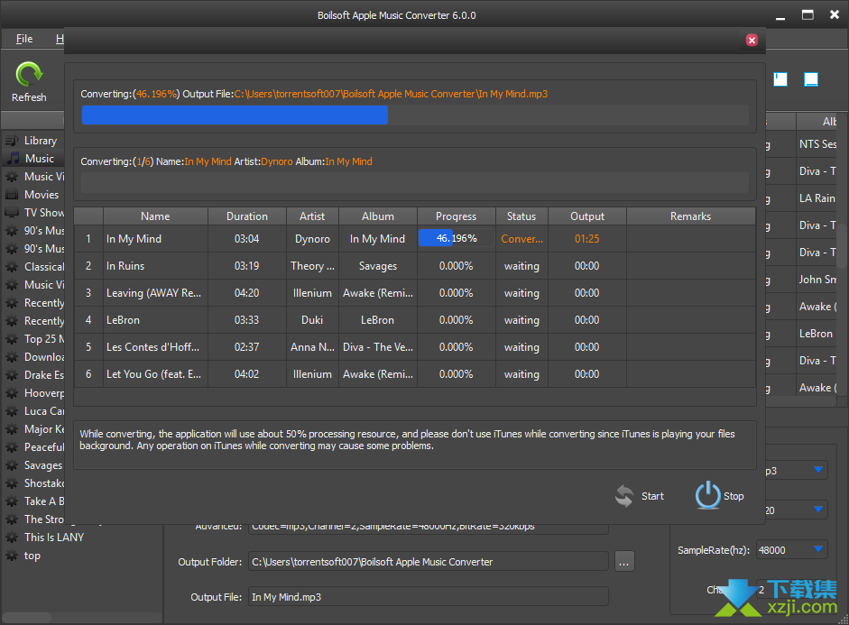Click the Album column header in conversion table
The height and width of the screenshot is (625, 849).
pos(378,216)
